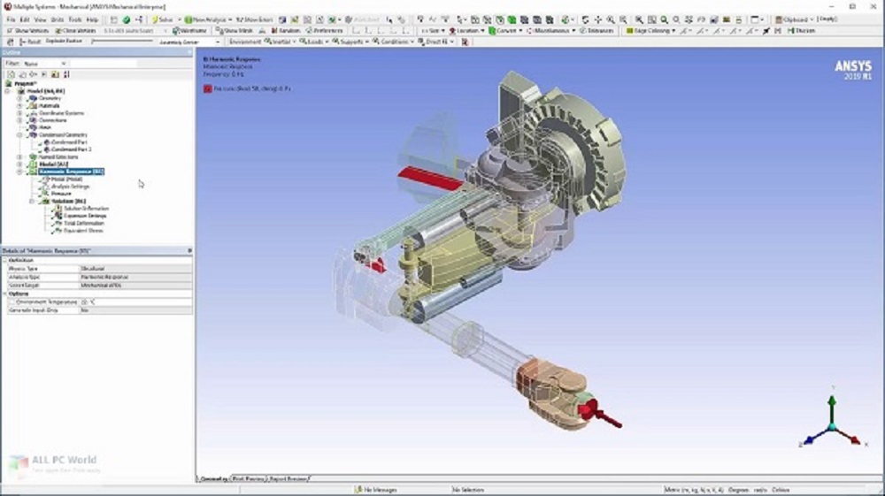Collapse the Condensed Geometry node

click(x=19, y=134)
